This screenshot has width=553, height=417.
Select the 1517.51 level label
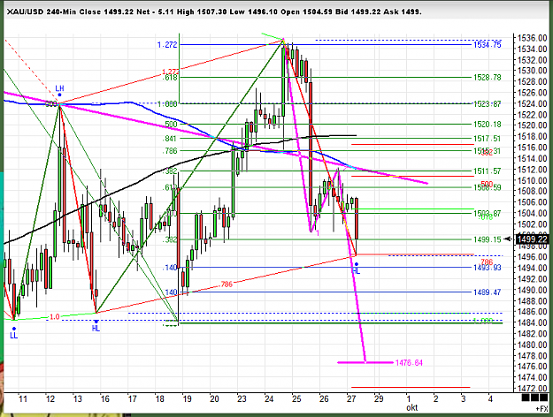(x=487, y=139)
